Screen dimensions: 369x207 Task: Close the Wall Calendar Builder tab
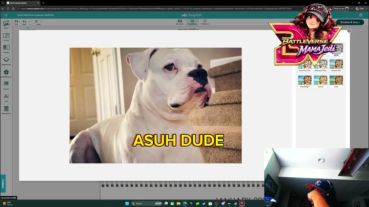point(38,3)
